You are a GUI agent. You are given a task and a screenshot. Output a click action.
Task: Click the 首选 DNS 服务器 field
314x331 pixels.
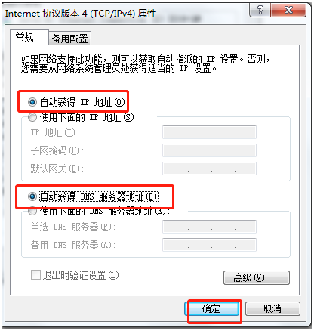tap(209, 227)
